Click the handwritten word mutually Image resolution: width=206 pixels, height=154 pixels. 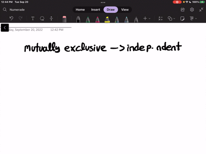click(x=42, y=47)
